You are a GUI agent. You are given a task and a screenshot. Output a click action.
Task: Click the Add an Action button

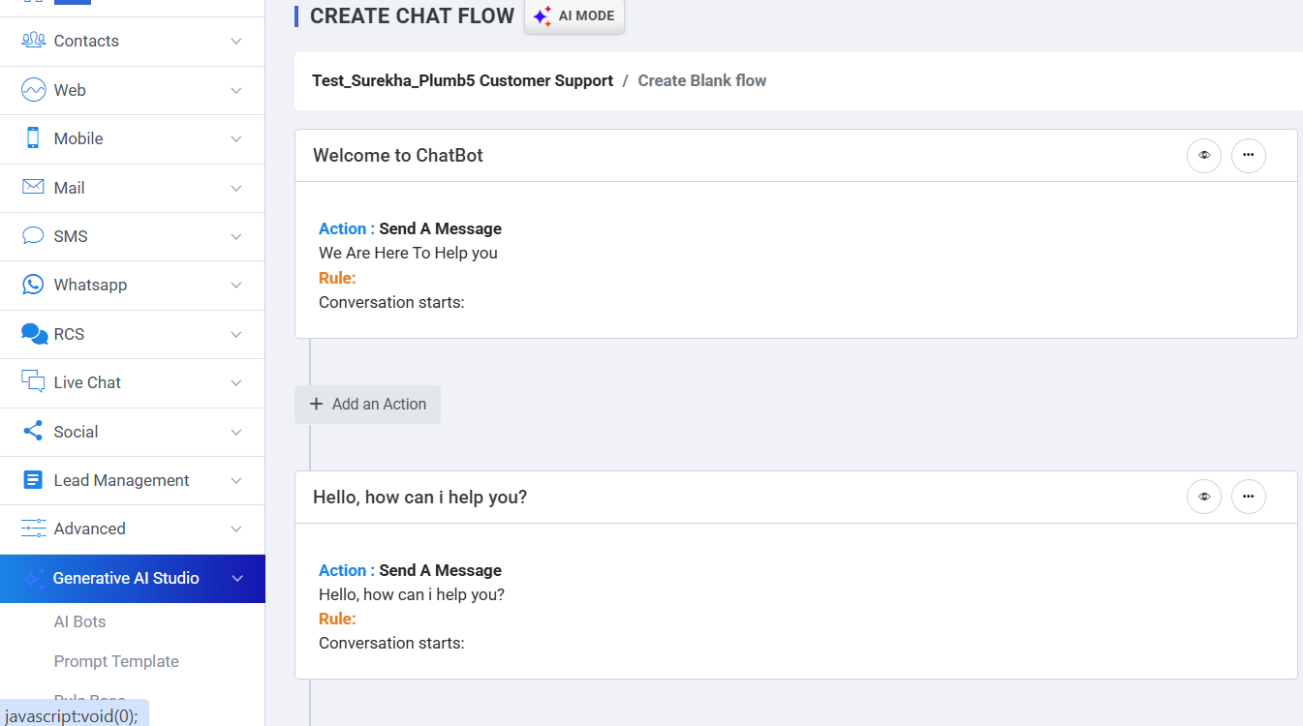(367, 405)
